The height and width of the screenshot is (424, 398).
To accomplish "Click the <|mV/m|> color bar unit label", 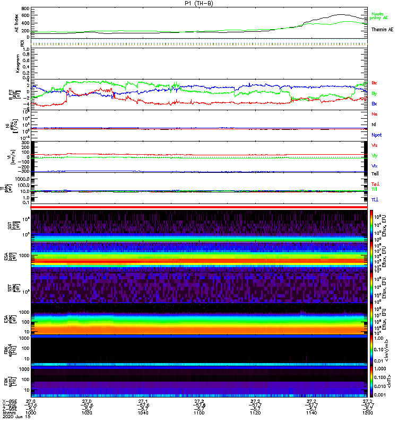I will (387, 350).
